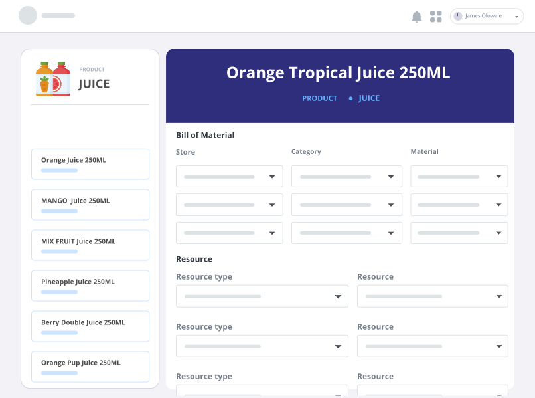Open Orange Pup Juice 250ML entry
The image size is (535, 398).
coord(90,367)
